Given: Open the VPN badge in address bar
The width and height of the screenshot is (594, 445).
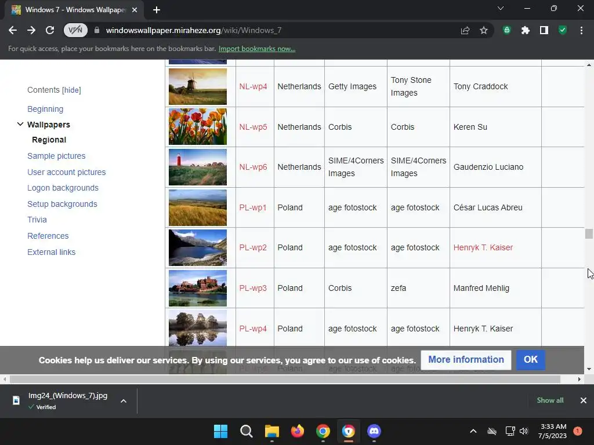Looking at the screenshot, I should pyautogui.click(x=75, y=30).
